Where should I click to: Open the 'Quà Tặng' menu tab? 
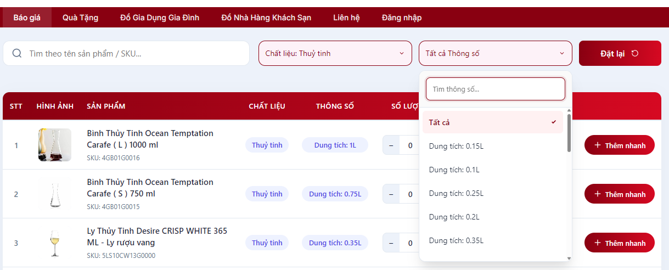coord(80,18)
